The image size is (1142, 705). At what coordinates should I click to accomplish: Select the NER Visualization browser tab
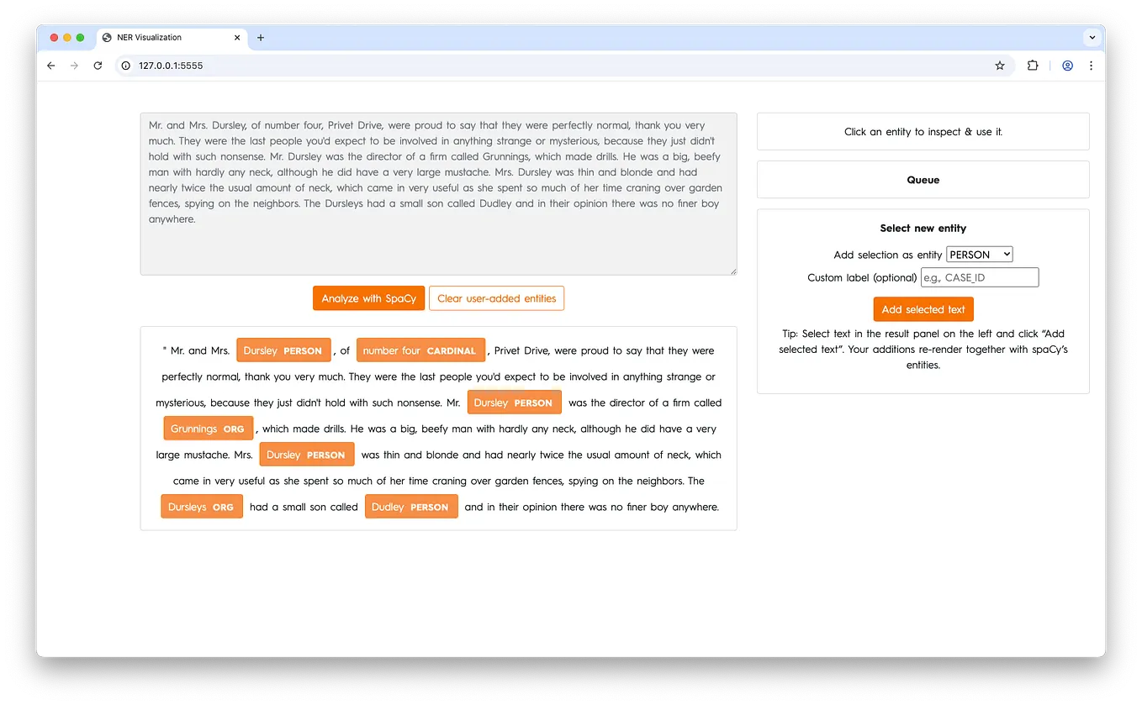[x=164, y=37]
